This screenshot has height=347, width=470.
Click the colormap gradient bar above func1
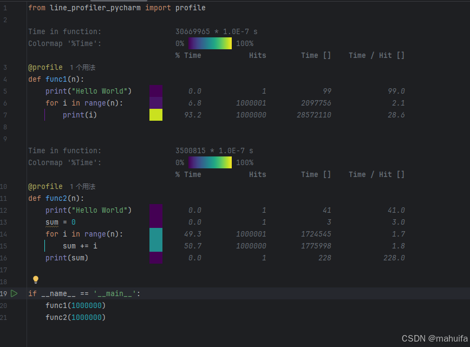(210, 43)
